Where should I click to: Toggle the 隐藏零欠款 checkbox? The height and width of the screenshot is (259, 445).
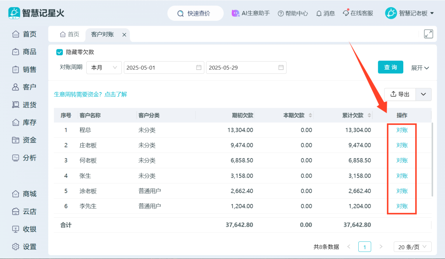pos(60,52)
